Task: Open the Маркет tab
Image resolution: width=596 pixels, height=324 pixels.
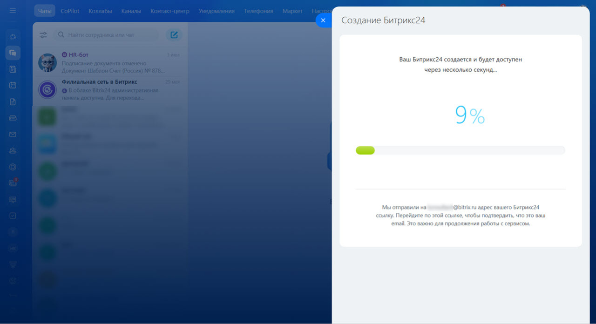Action: tap(292, 11)
